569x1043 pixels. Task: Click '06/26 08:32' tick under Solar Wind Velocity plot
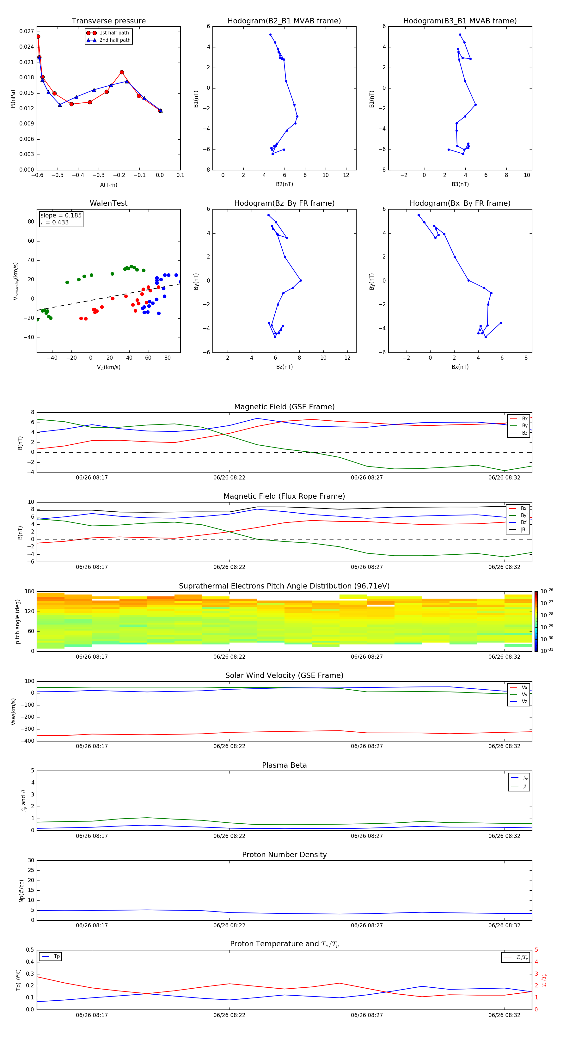(x=504, y=746)
